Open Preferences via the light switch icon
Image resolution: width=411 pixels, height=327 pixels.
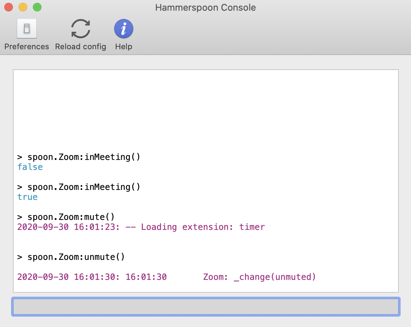[x=27, y=29]
